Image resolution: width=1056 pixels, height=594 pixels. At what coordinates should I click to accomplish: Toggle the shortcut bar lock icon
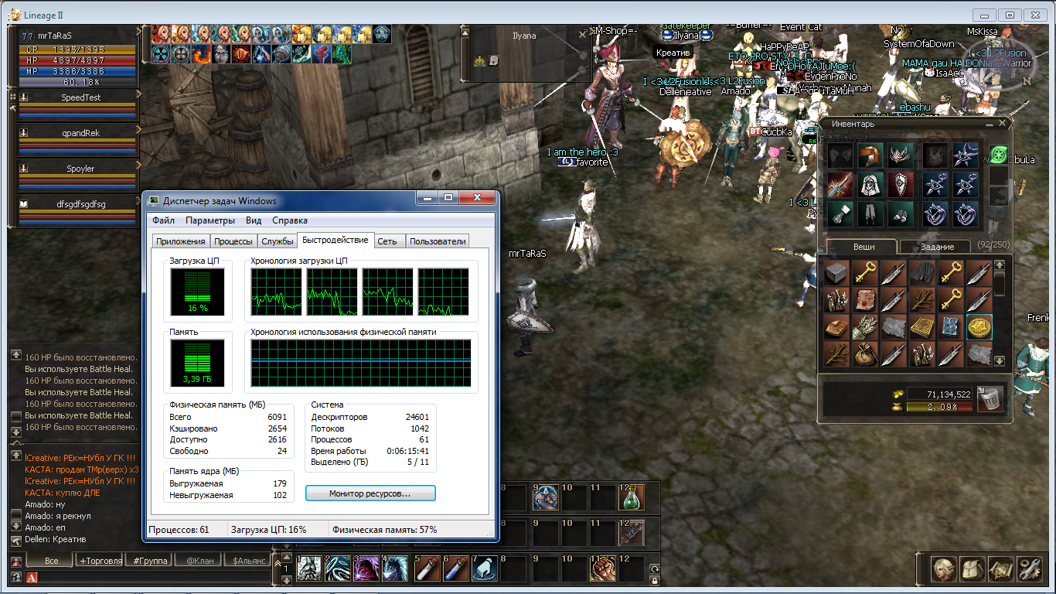pyautogui.click(x=655, y=581)
